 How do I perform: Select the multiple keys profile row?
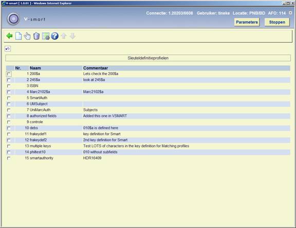[148, 146]
